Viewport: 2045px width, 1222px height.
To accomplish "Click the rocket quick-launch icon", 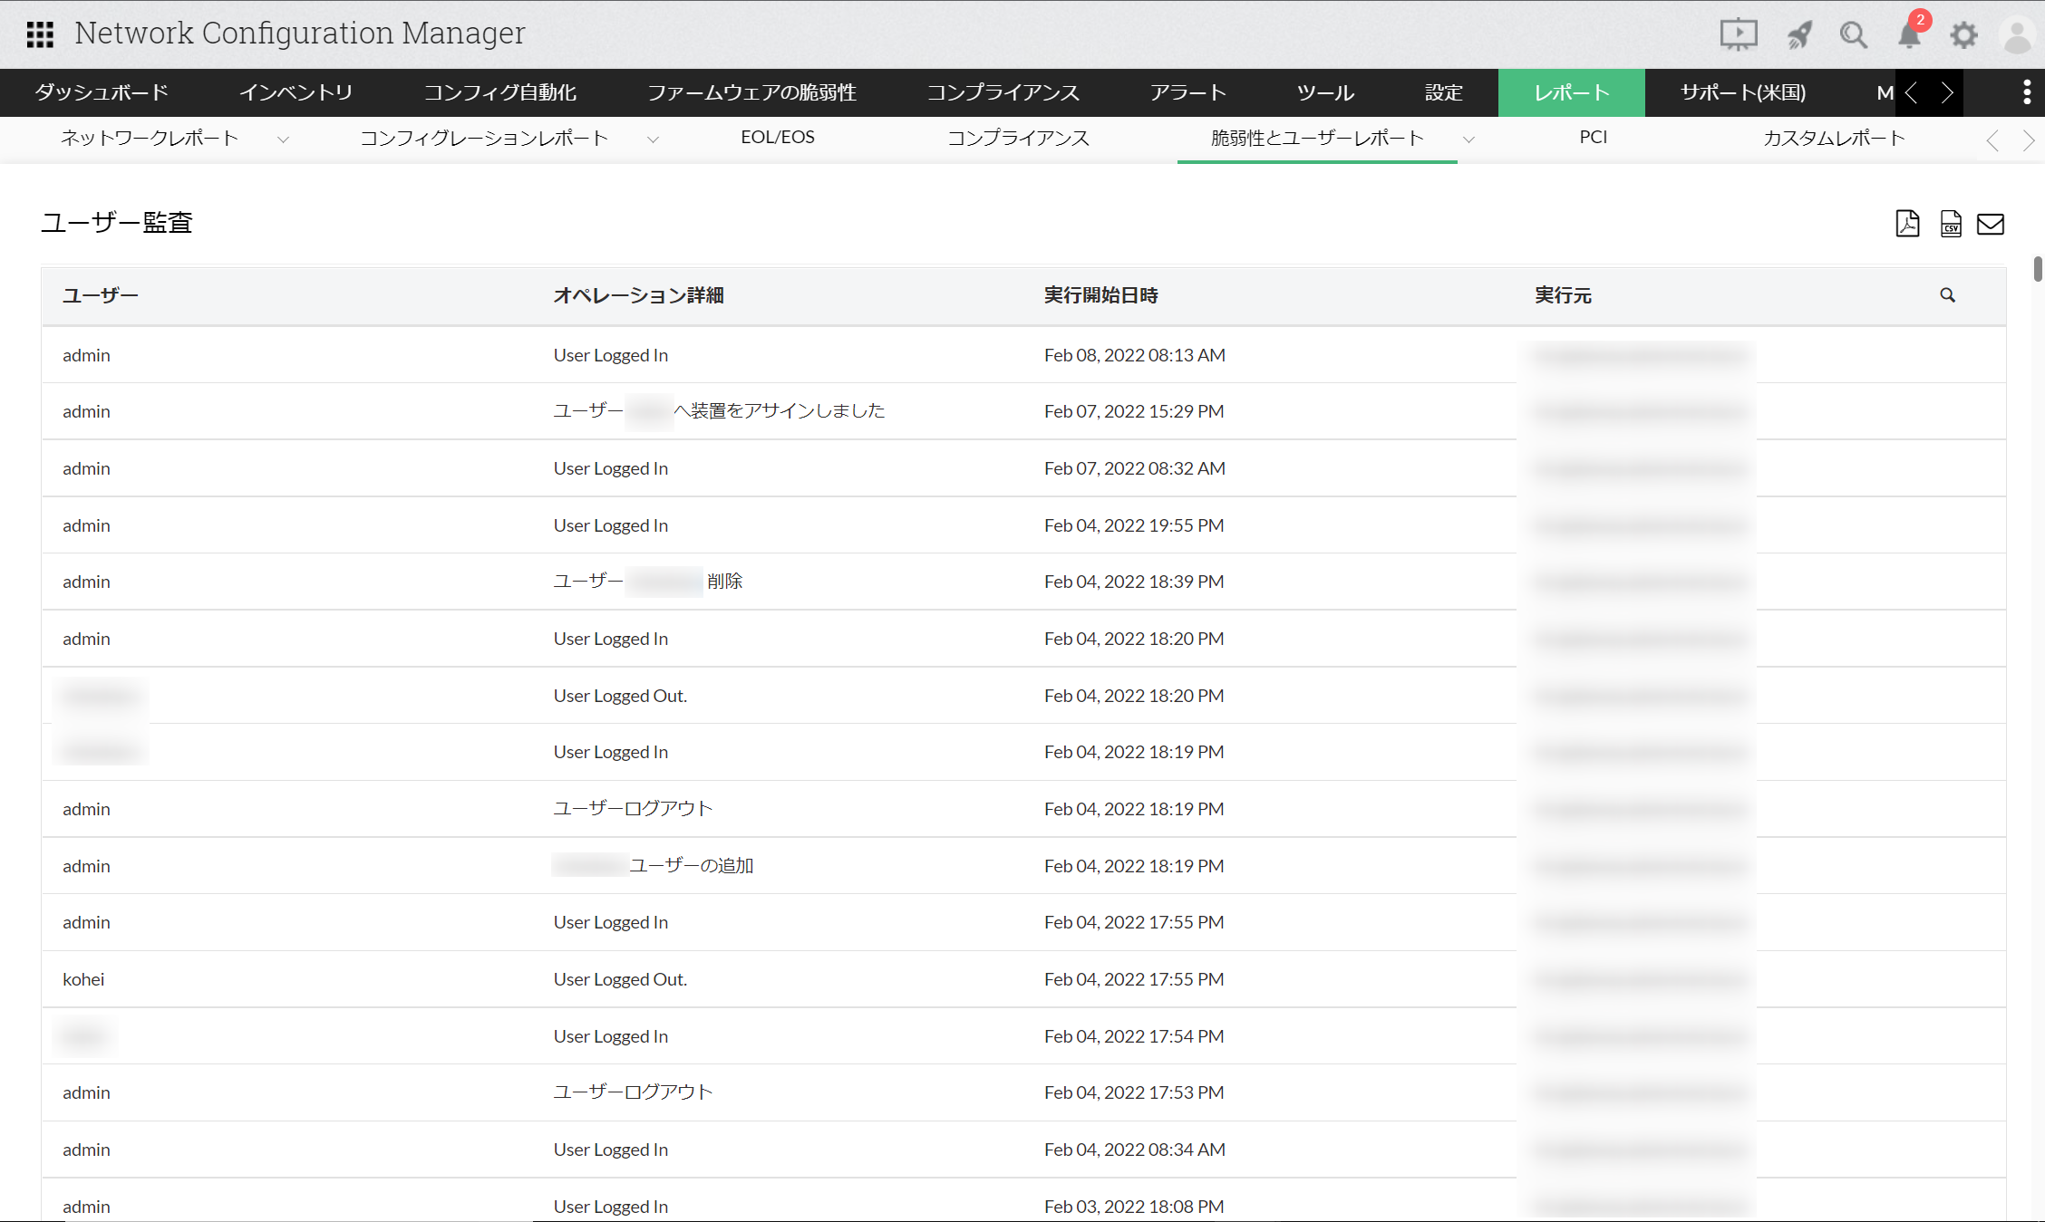I will 1798,34.
